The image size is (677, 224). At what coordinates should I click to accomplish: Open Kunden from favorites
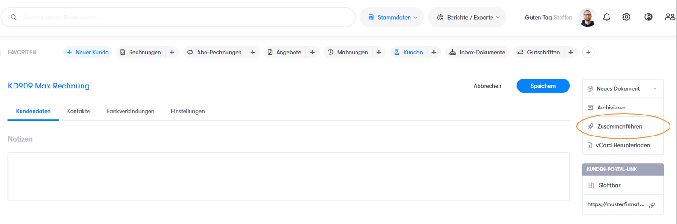pyautogui.click(x=409, y=52)
